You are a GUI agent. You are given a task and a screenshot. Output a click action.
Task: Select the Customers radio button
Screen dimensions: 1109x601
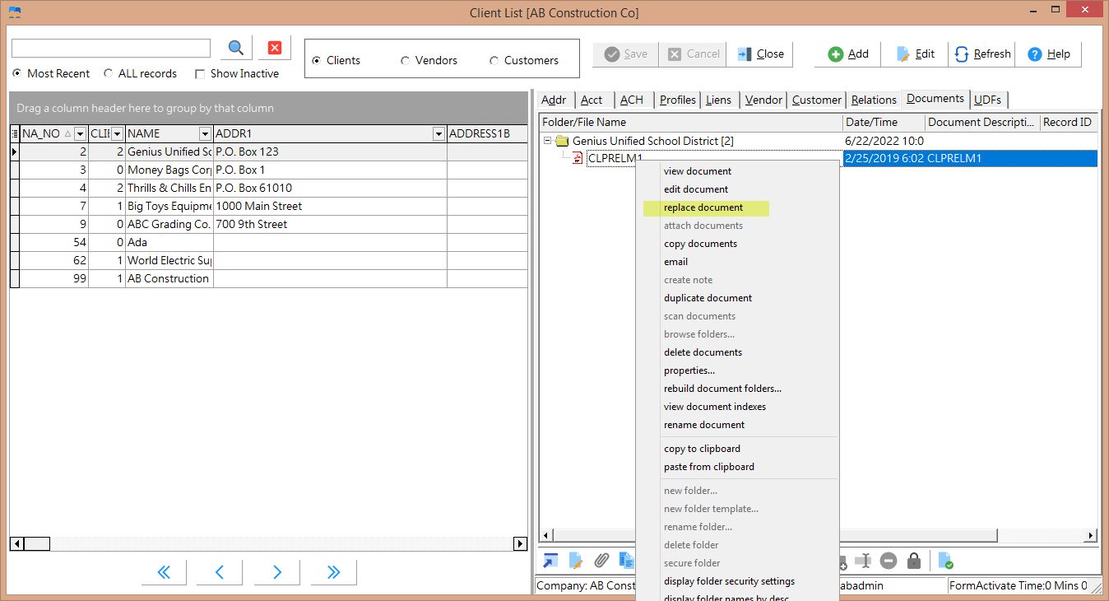(x=494, y=60)
